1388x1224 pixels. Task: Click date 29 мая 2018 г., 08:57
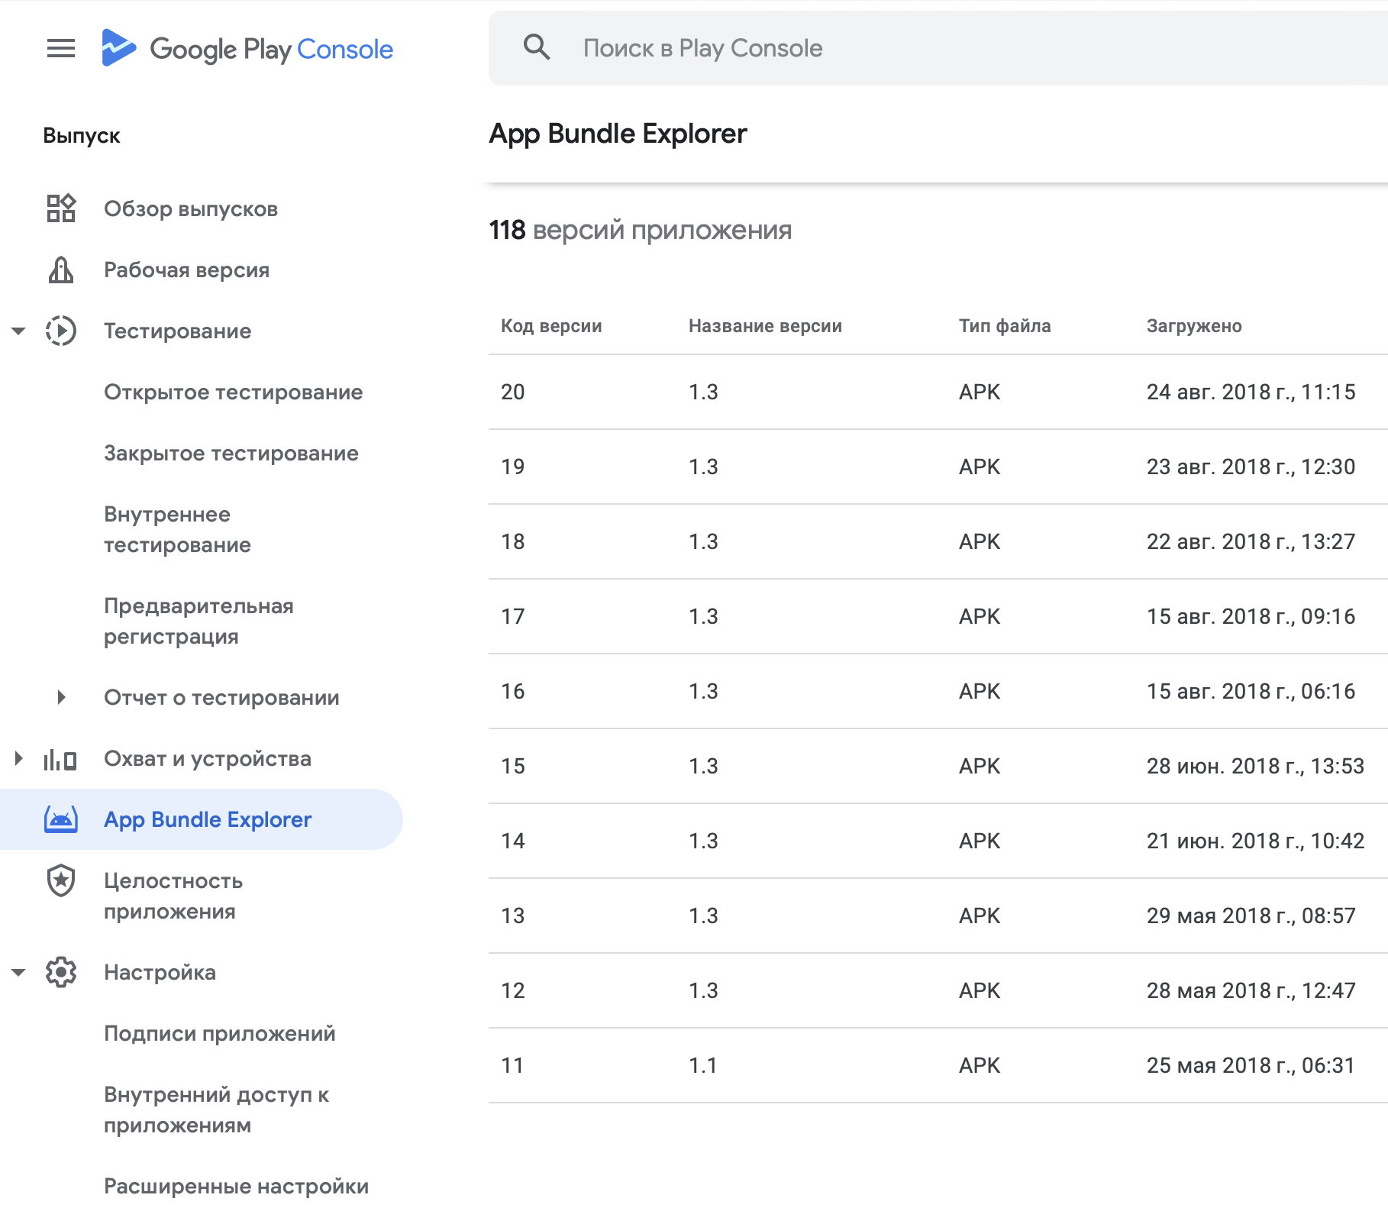click(1251, 916)
